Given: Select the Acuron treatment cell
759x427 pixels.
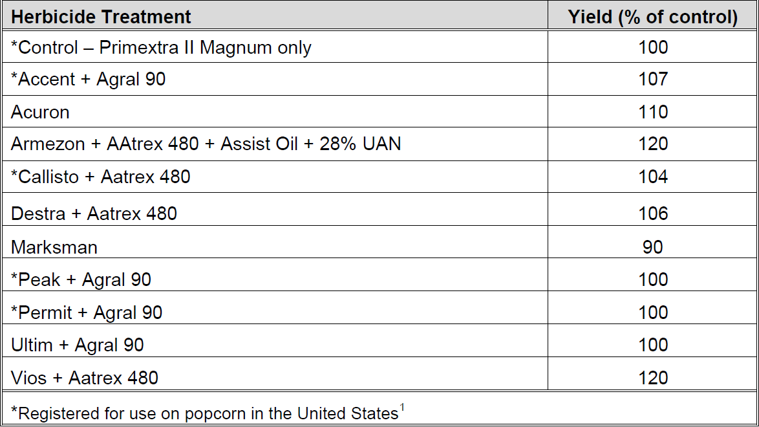Looking at the screenshot, I should coord(40,112).
